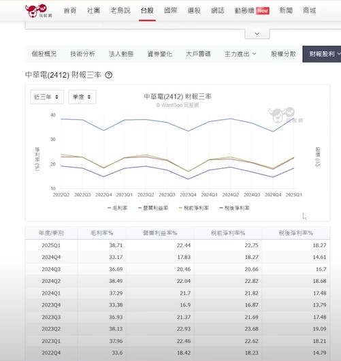Toggle the 營業利益率 legend series
Screen dimensions: 341x361
click(x=153, y=208)
